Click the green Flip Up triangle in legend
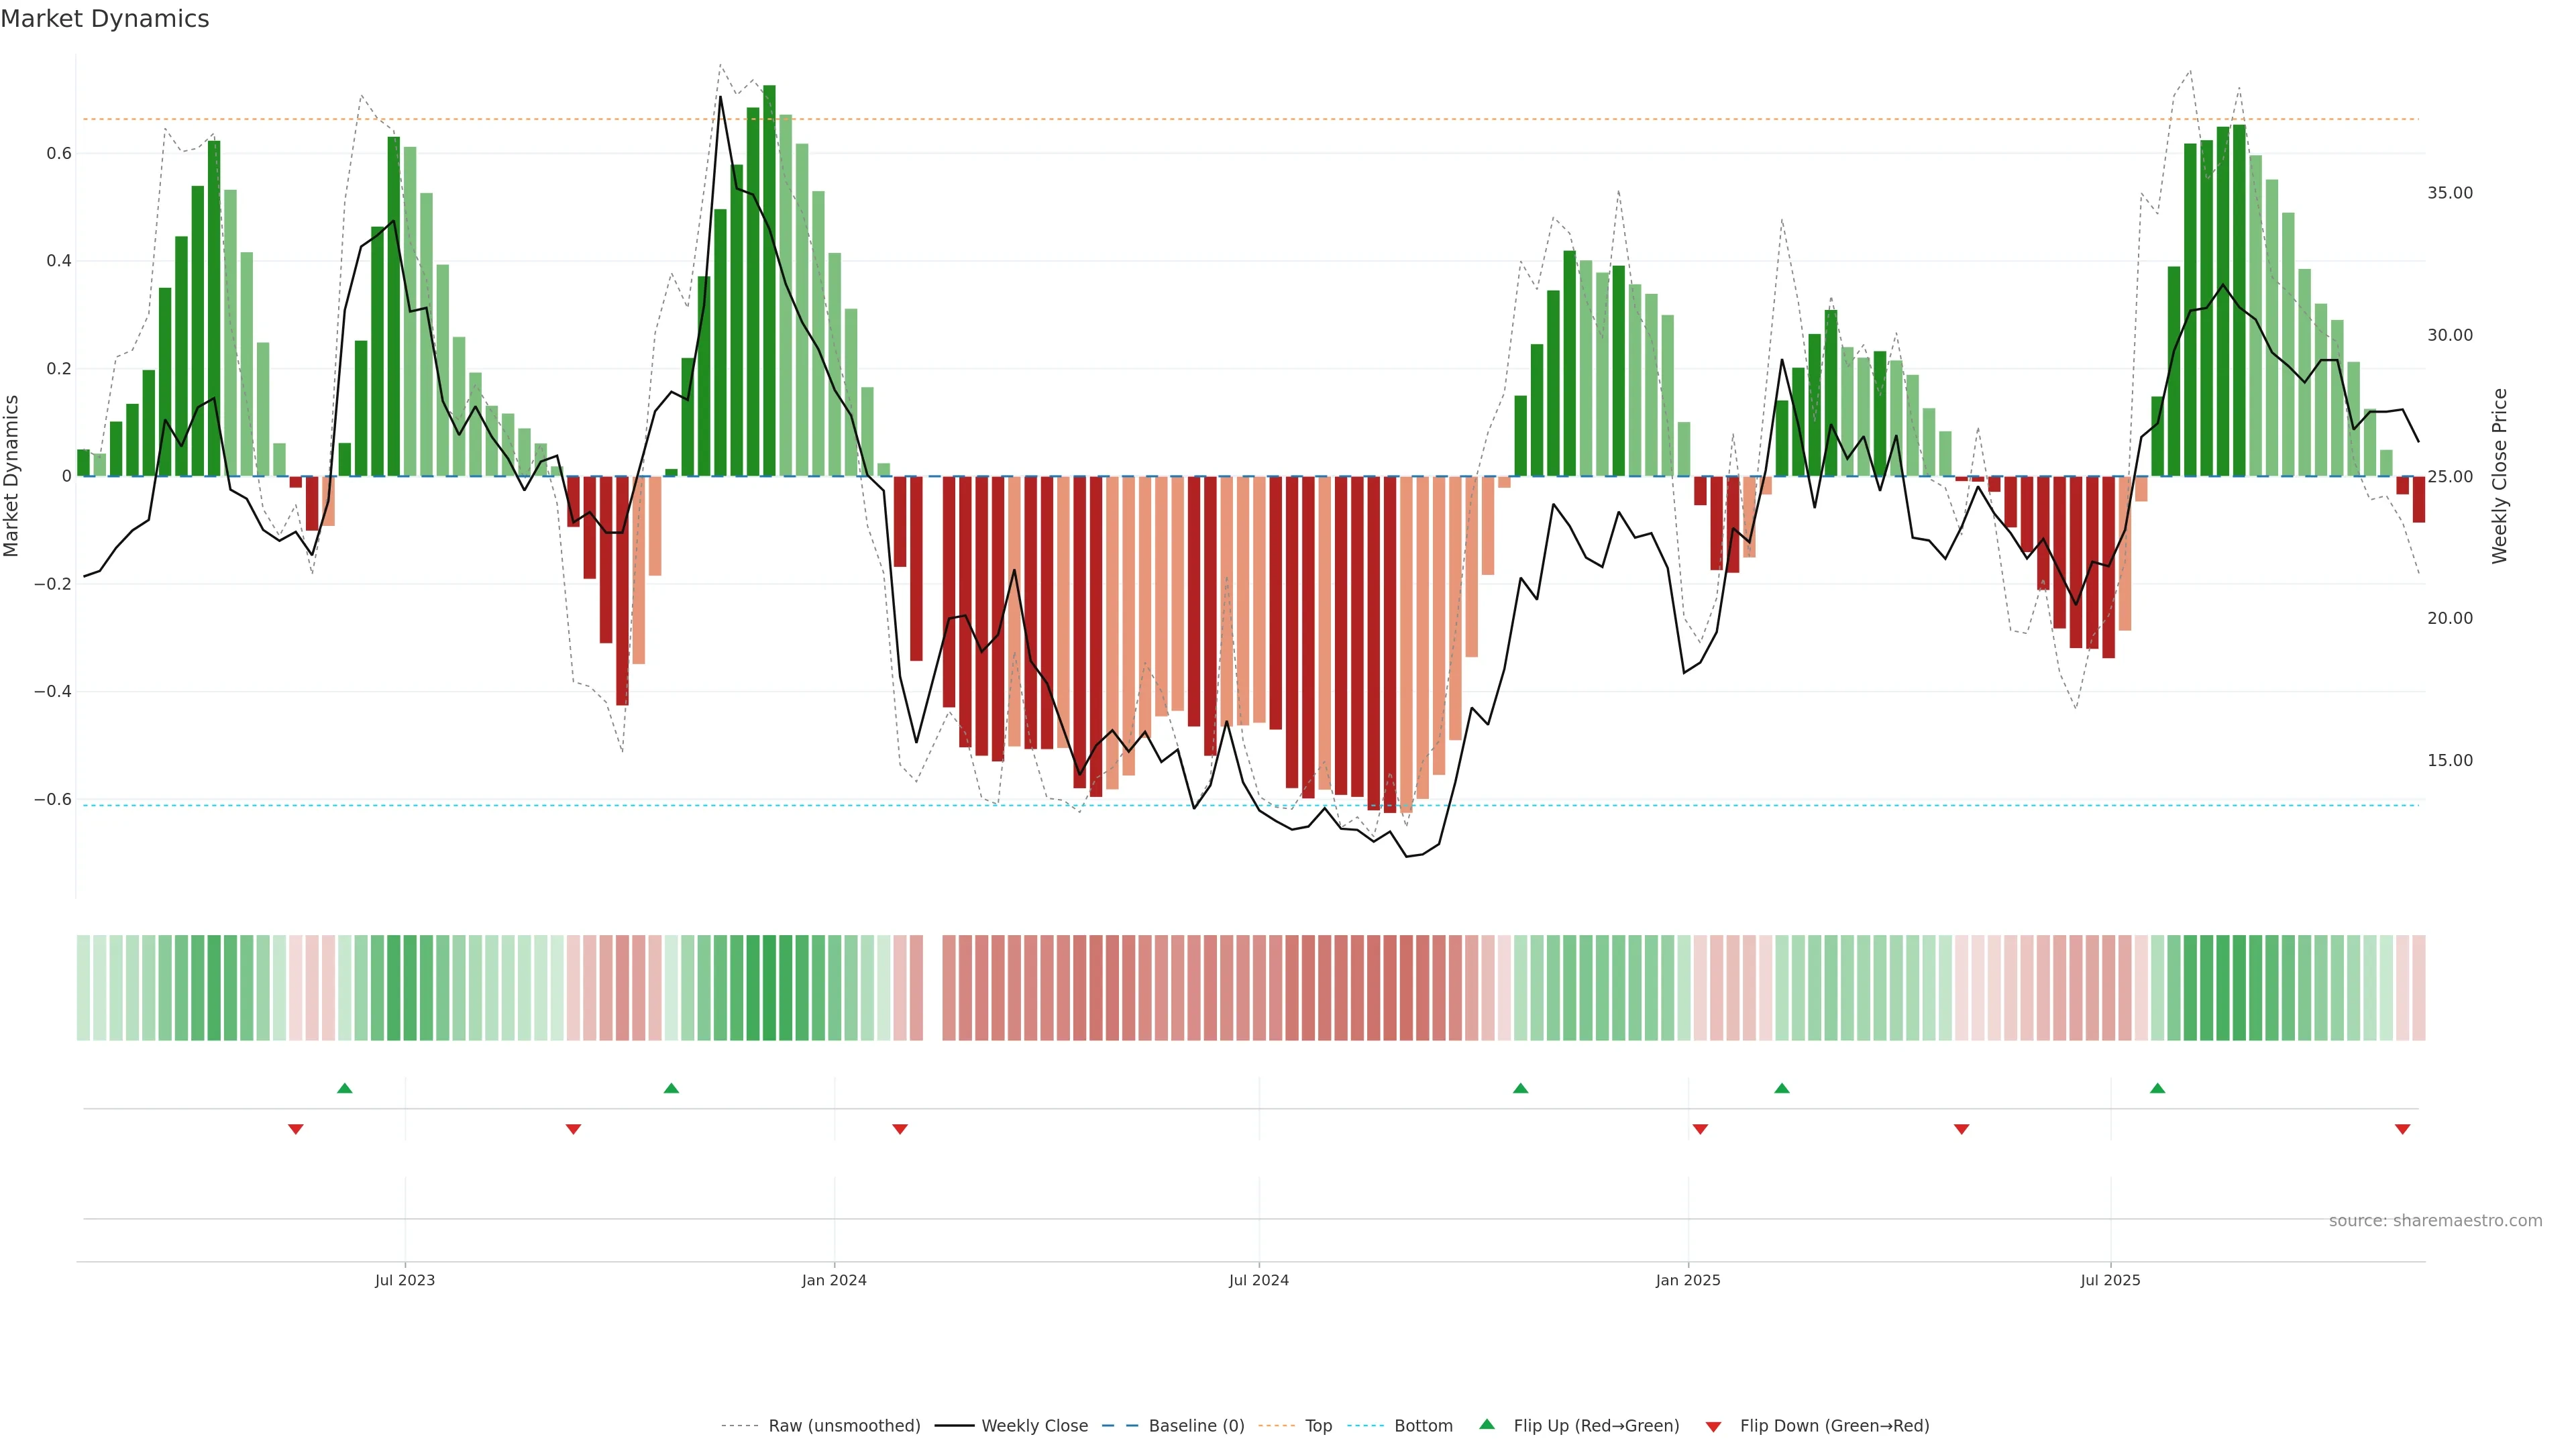 [1487, 1424]
